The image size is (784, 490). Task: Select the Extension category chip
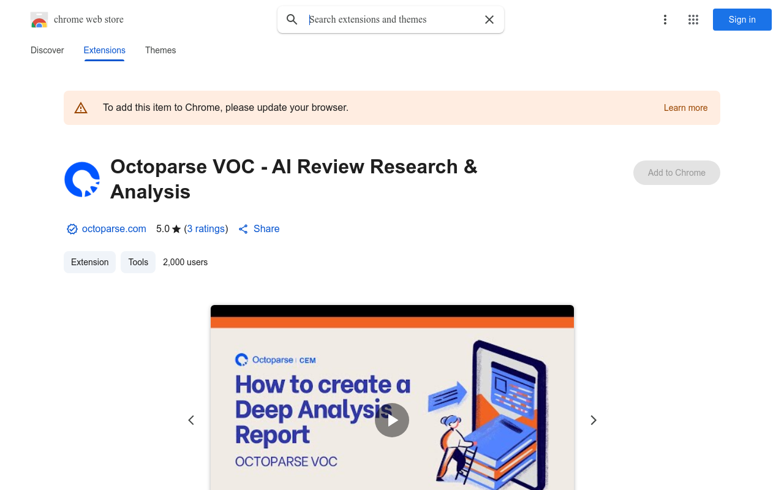tap(89, 262)
